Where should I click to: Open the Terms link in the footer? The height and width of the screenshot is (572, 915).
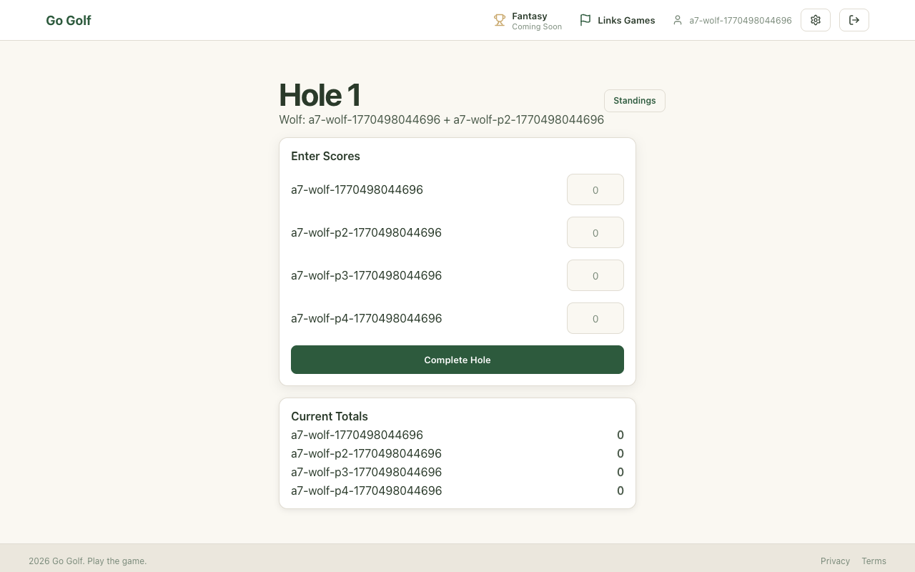tap(874, 561)
